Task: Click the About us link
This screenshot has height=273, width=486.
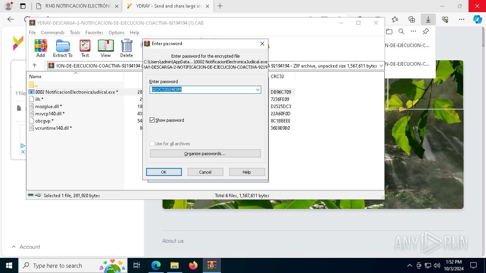Action: coord(173,241)
